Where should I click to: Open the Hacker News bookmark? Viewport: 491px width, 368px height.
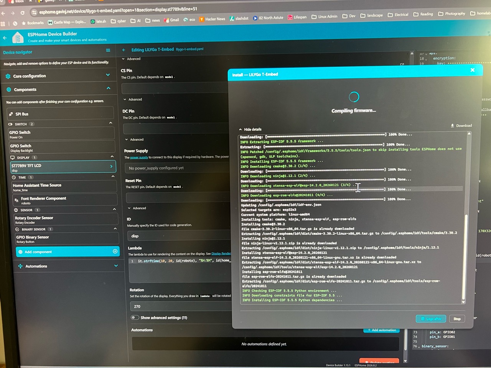point(212,19)
